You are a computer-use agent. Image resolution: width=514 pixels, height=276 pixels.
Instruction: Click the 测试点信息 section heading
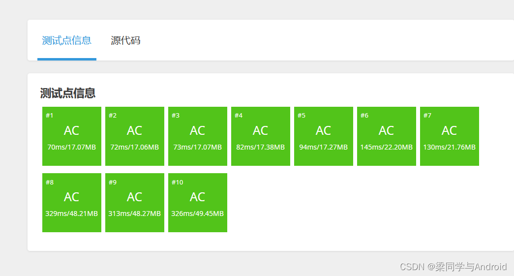click(x=68, y=93)
